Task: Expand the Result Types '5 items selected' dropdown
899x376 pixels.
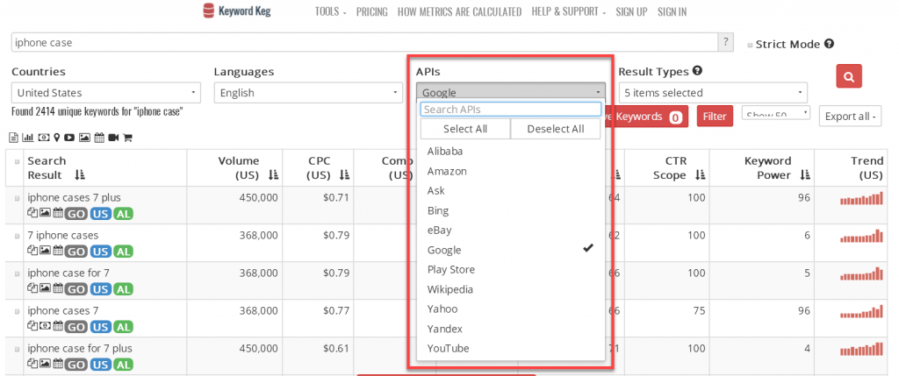Action: click(712, 93)
